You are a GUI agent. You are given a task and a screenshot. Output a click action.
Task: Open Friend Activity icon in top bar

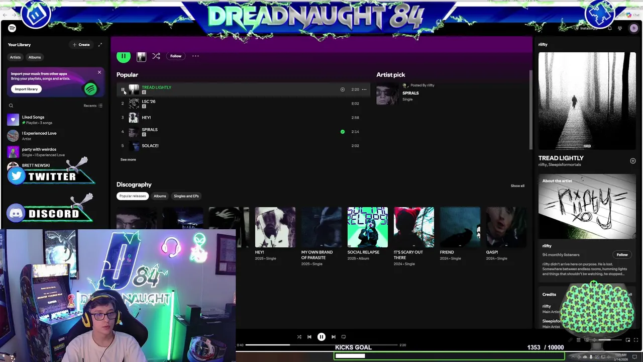(x=620, y=29)
